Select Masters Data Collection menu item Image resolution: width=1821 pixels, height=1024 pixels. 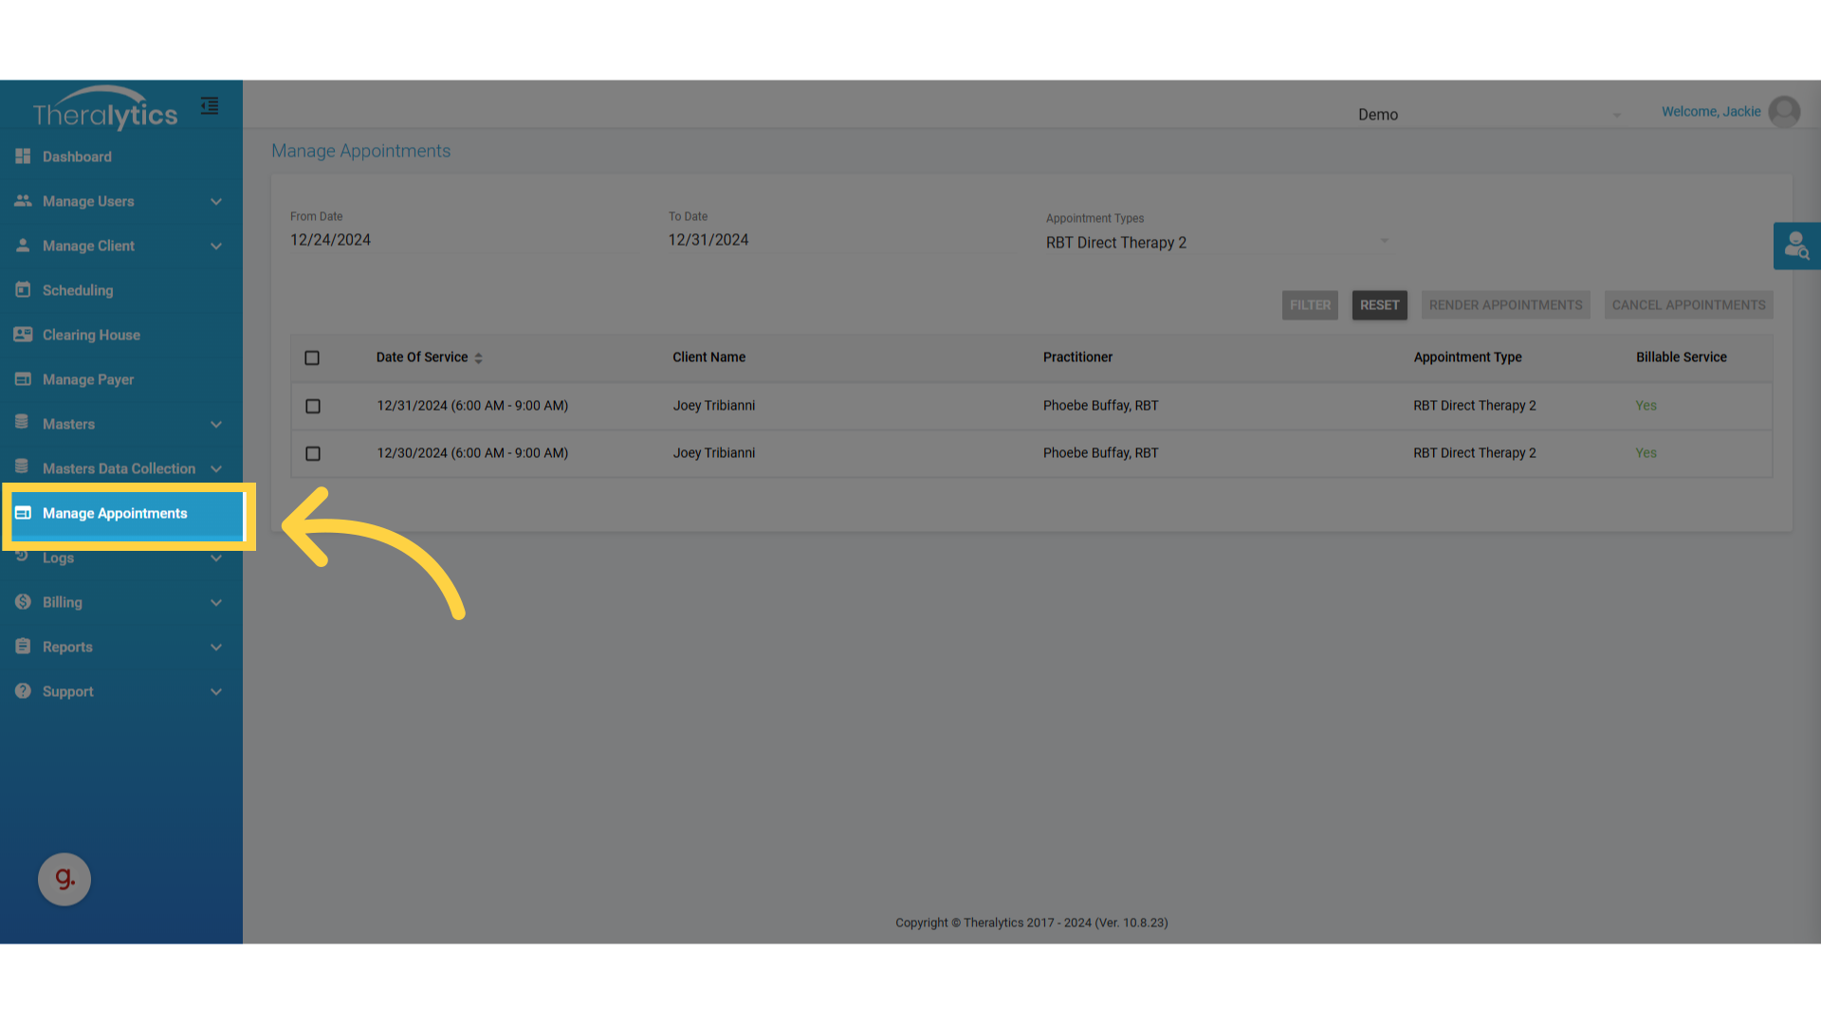(119, 468)
